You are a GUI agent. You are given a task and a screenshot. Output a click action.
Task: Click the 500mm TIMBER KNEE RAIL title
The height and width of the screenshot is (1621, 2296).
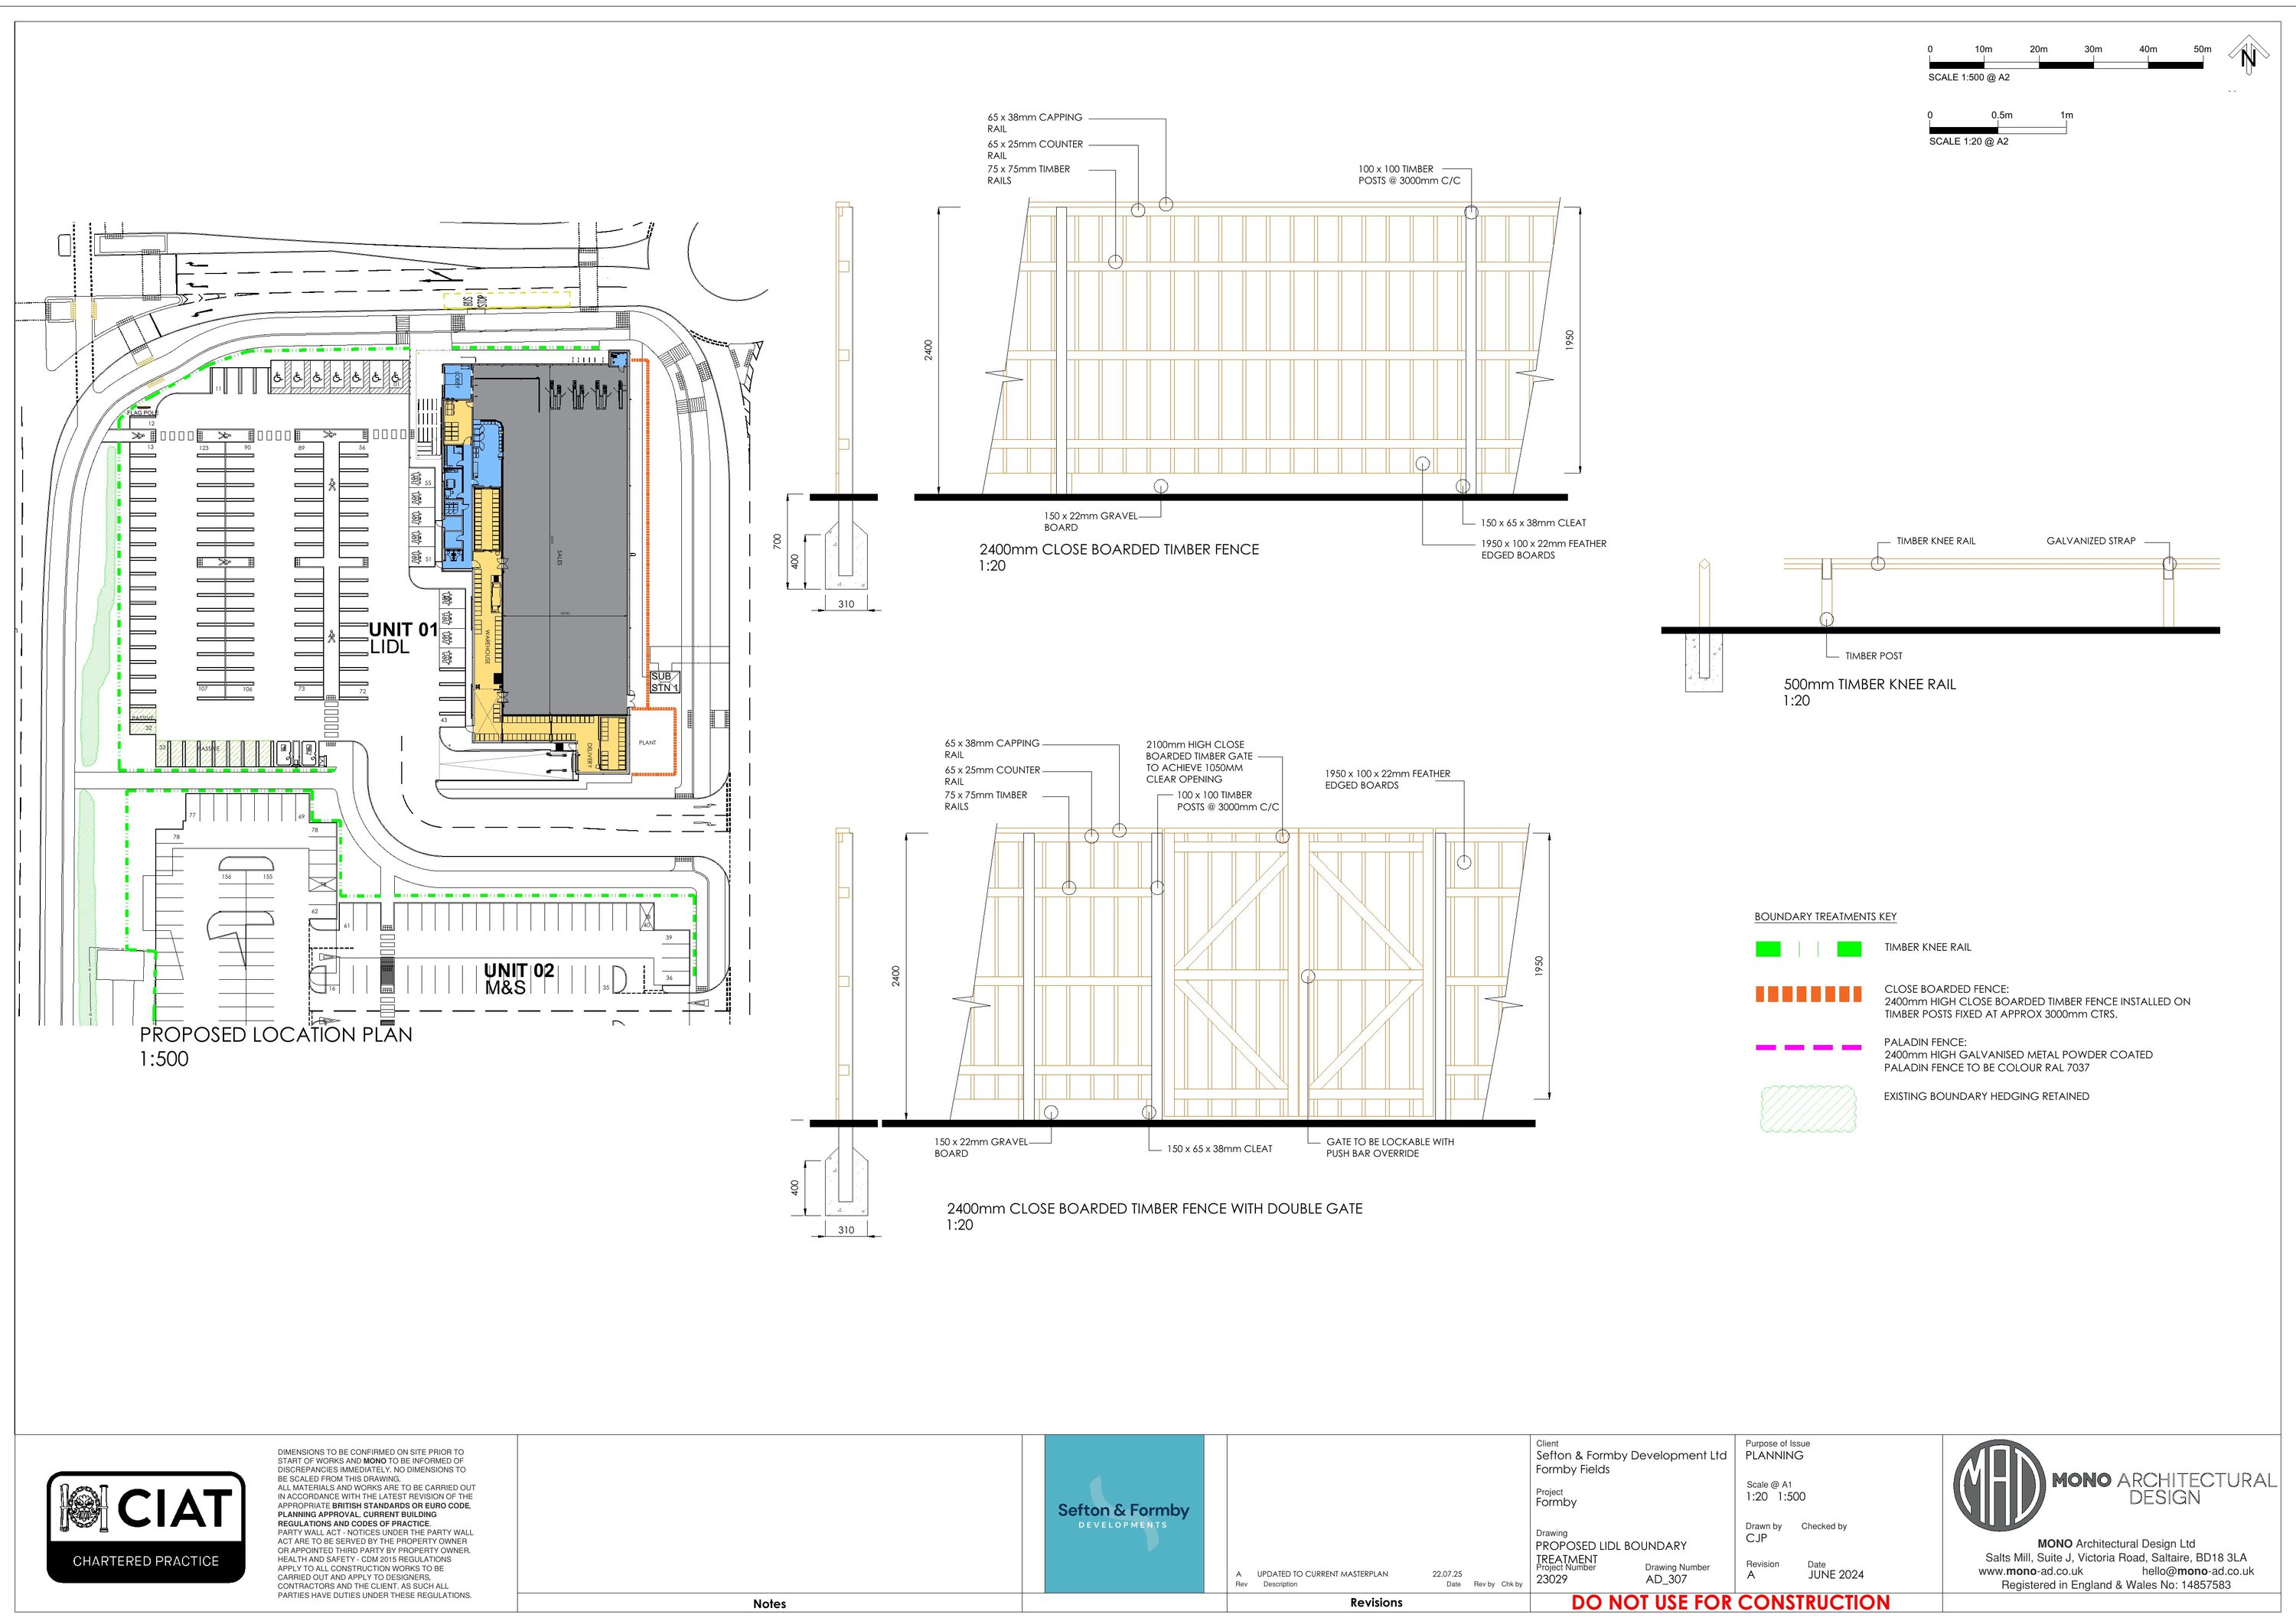click(x=1869, y=685)
